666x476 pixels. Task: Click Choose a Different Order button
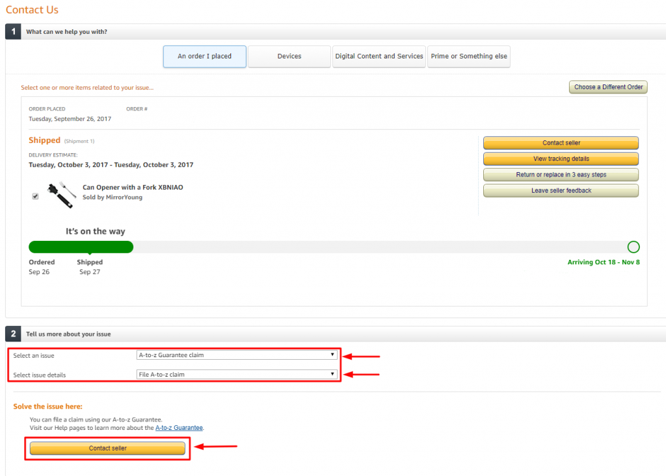pyautogui.click(x=608, y=87)
